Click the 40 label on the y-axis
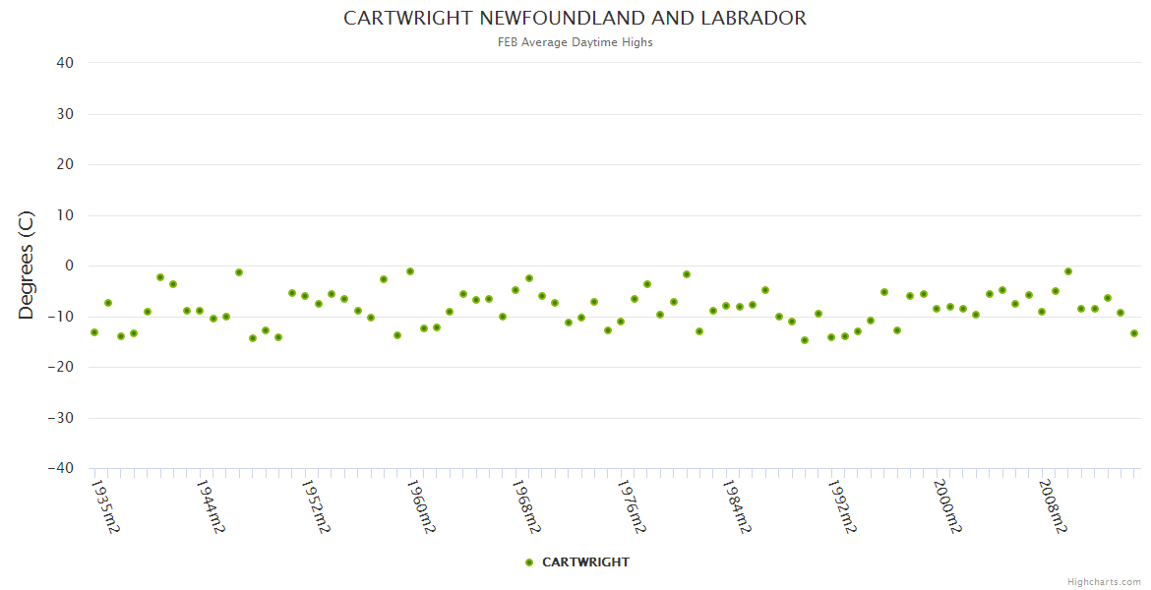This screenshot has height=590, width=1151. point(65,63)
